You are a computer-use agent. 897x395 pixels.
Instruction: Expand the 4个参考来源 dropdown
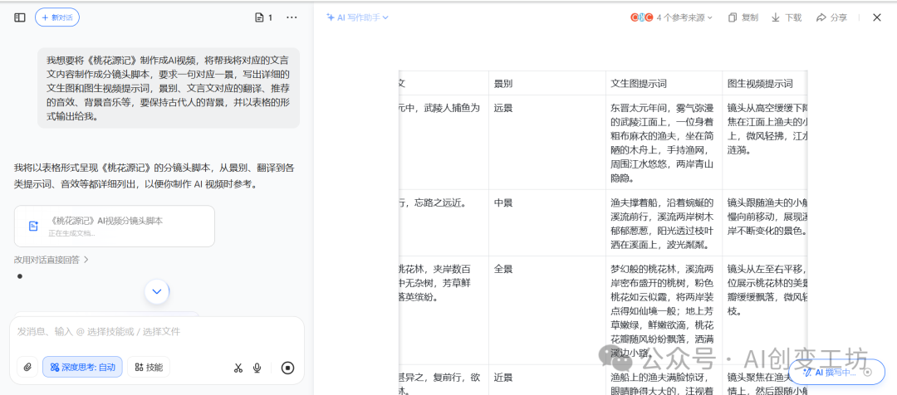point(672,17)
